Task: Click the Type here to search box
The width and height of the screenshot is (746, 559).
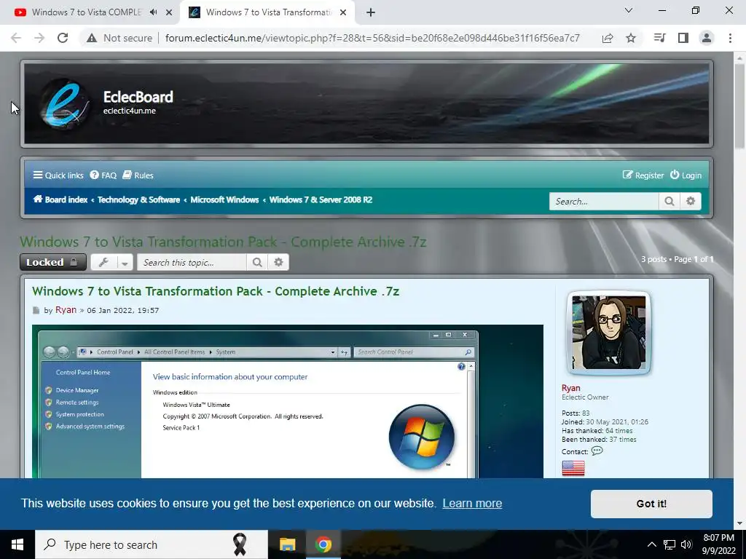Action: click(x=152, y=544)
